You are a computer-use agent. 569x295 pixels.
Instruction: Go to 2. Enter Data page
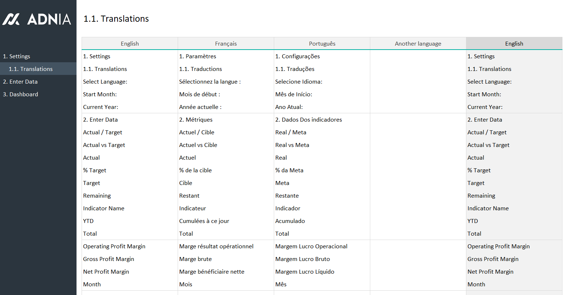[20, 82]
